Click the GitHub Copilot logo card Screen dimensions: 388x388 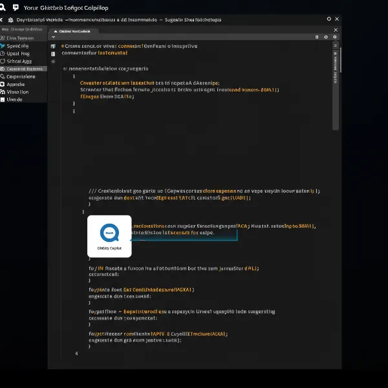coord(109,237)
